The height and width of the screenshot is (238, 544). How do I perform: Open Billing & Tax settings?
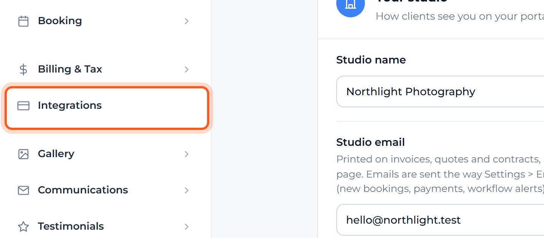click(105, 70)
